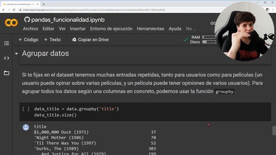Click the browser profile avatar

(x=267, y=10)
